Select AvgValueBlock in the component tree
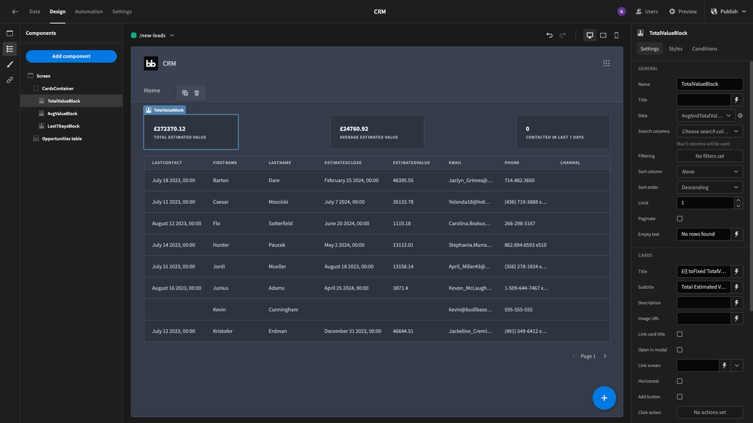753x423 pixels. [x=62, y=113]
